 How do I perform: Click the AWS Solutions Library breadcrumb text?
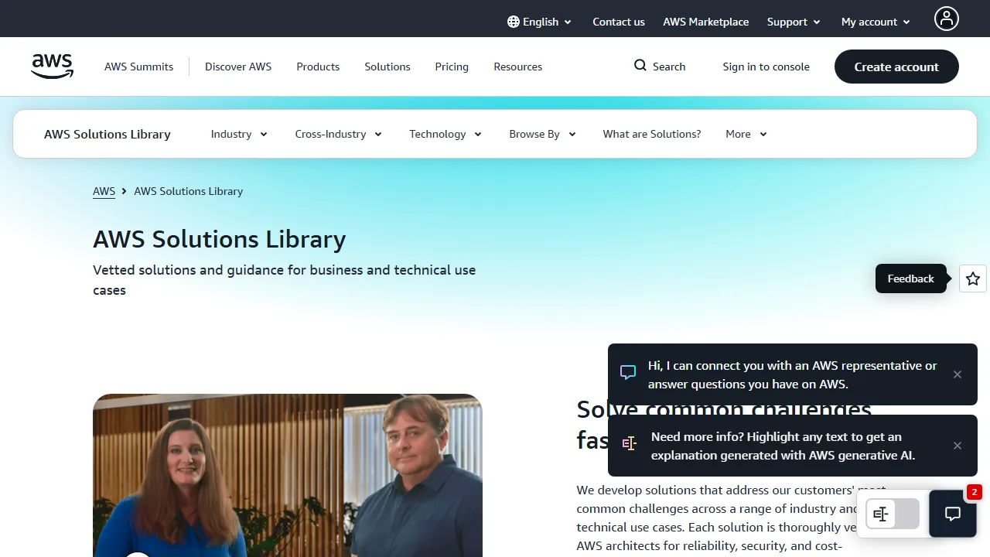click(x=189, y=191)
